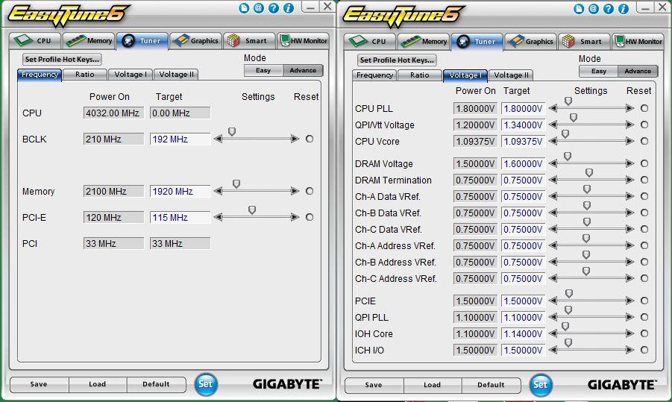Click the blue Set button in left window
The height and width of the screenshot is (402, 672).
205,384
